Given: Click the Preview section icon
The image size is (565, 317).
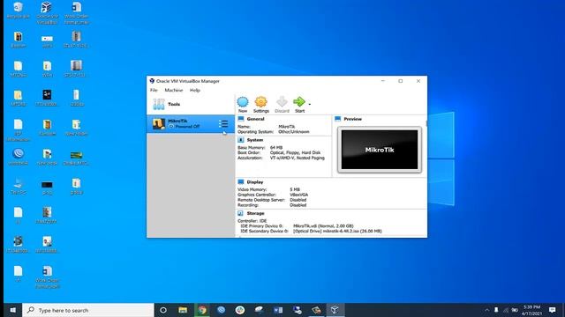Looking at the screenshot, I should pyautogui.click(x=337, y=119).
